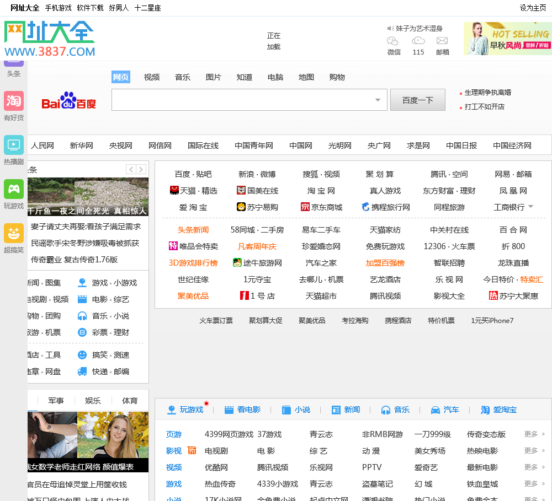The width and height of the screenshot is (552, 501).
Task: Click the 途牛旅游网 icon
Action: (x=237, y=262)
